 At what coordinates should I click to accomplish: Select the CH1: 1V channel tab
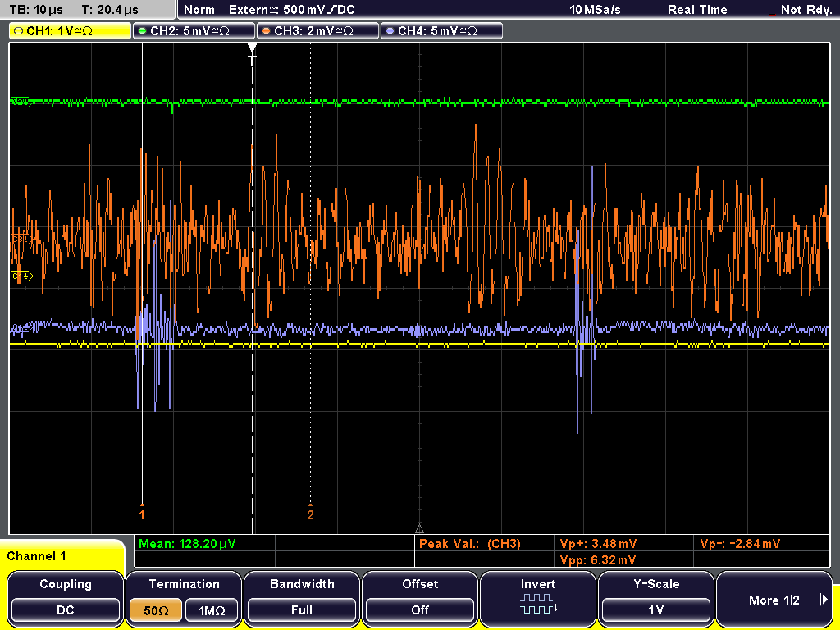71,31
